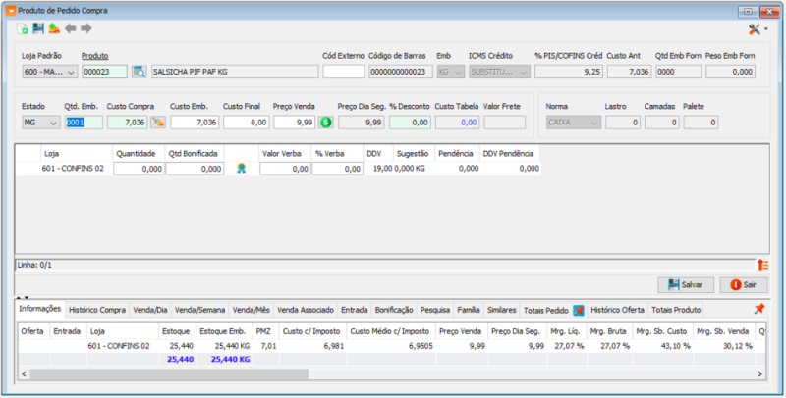Open the Similares tab
786x398 pixels.
502,310
